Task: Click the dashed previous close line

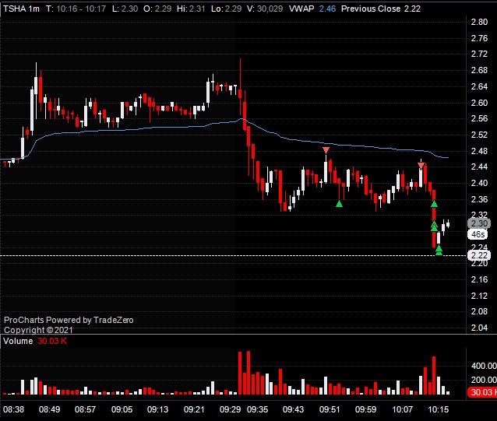Action: coord(233,255)
